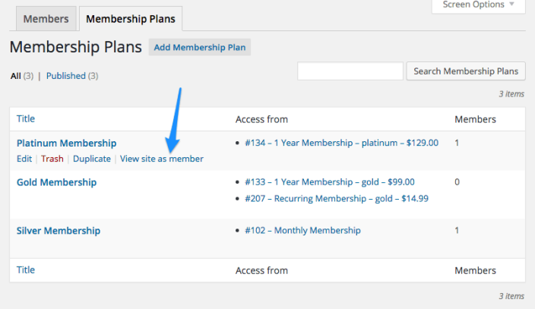
Task: Filter by Published plans
Action: 65,76
